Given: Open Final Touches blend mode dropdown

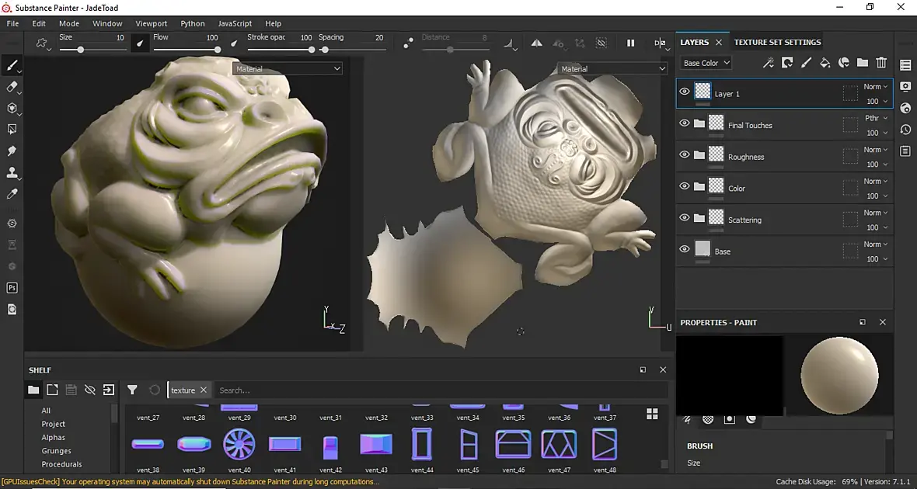Looking at the screenshot, I should tap(876, 118).
